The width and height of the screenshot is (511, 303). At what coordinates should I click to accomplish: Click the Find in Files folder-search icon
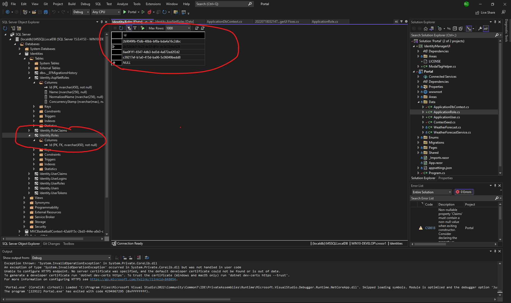[176, 12]
